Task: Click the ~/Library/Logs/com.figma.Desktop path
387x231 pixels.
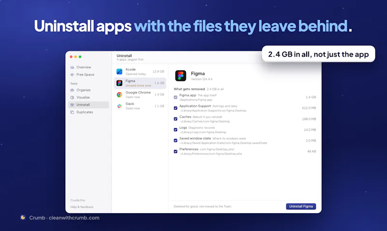Action: tap(203, 132)
